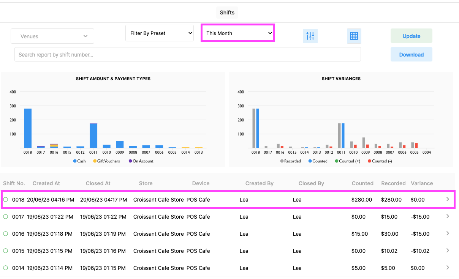459x279 pixels.
Task: Click the Update button
Action: coord(411,36)
